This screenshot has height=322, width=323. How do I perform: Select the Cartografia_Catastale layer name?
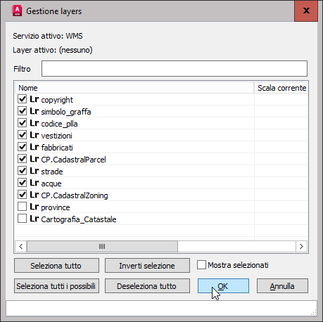pyautogui.click(x=79, y=219)
